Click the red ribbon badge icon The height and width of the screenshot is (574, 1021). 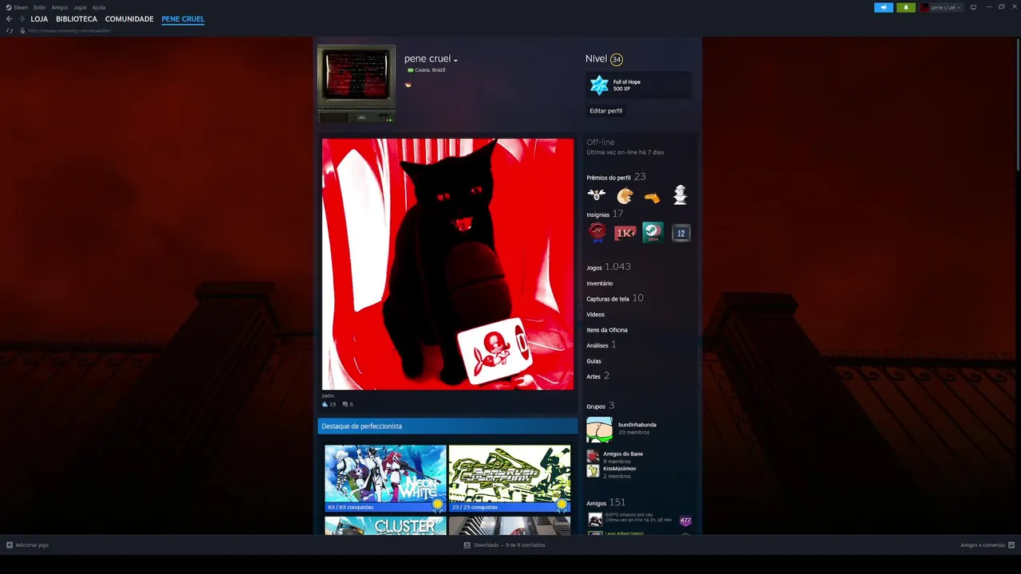click(597, 232)
